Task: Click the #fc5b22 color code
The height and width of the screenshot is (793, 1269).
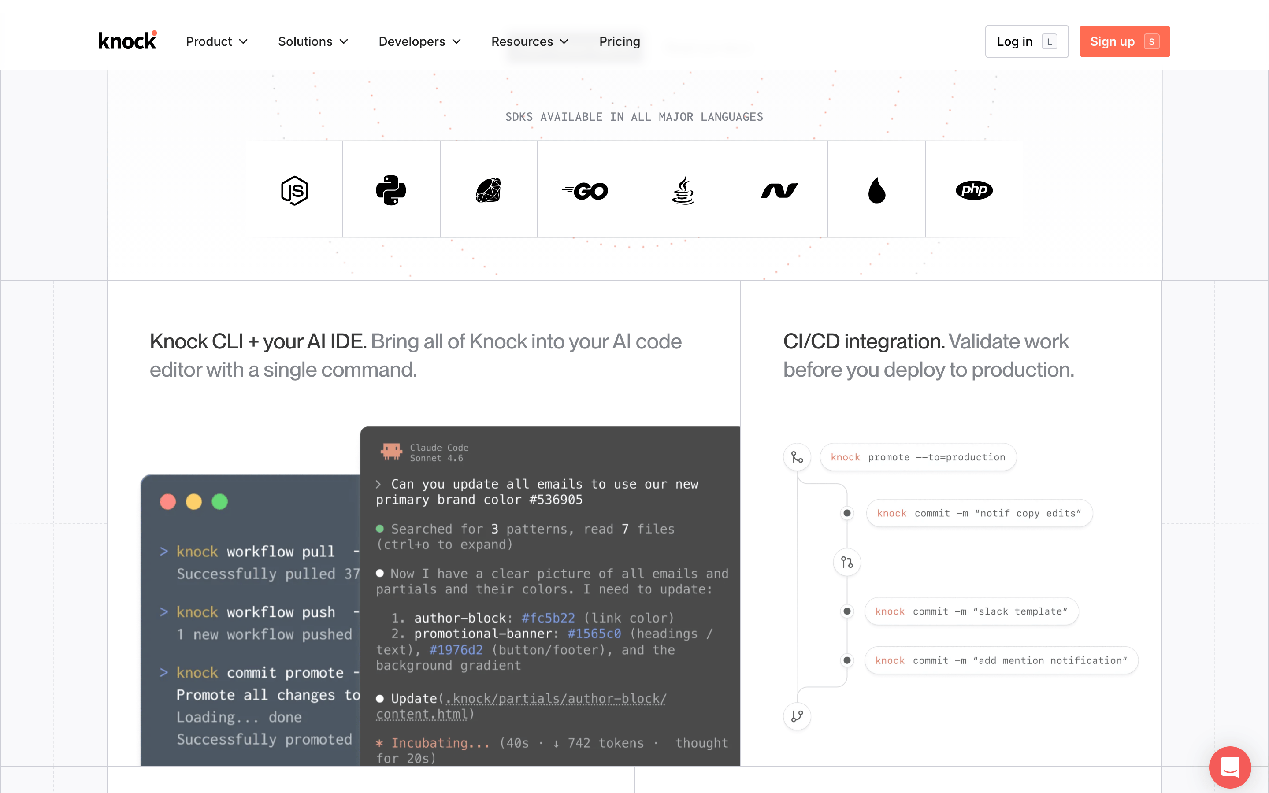Action: click(548, 618)
